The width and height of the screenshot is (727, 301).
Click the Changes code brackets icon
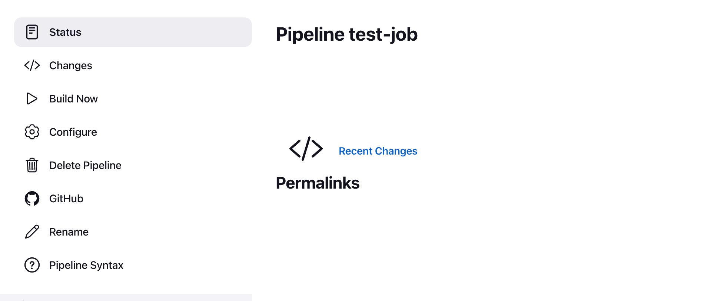[32, 65]
